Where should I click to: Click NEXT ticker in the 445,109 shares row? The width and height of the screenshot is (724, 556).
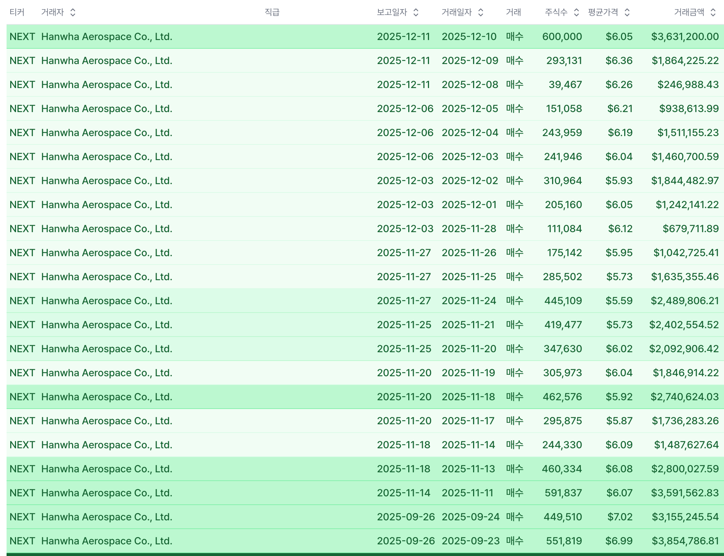(x=22, y=301)
